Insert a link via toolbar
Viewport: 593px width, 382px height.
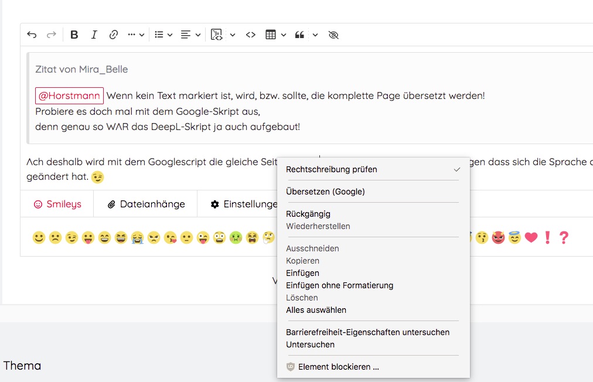tap(114, 35)
